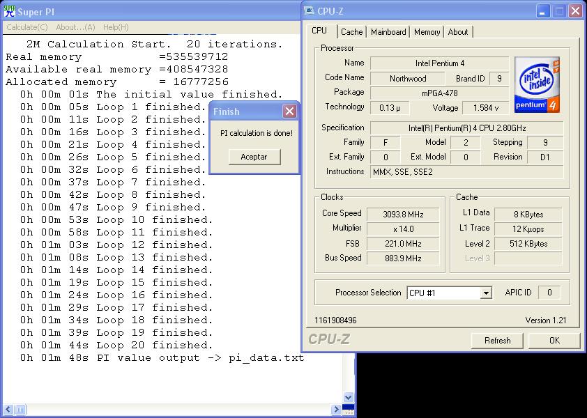This screenshot has width=587, height=418.
Task: Open the Memory tab
Action: coord(427,32)
